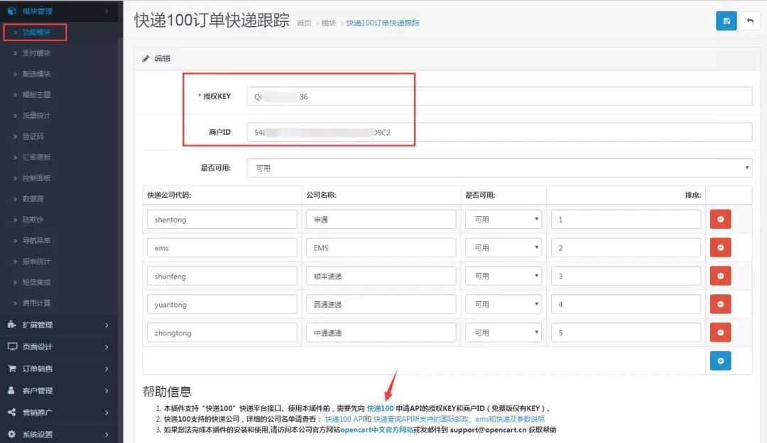
Task: Click the 授权KEY input field
Action: (x=499, y=96)
